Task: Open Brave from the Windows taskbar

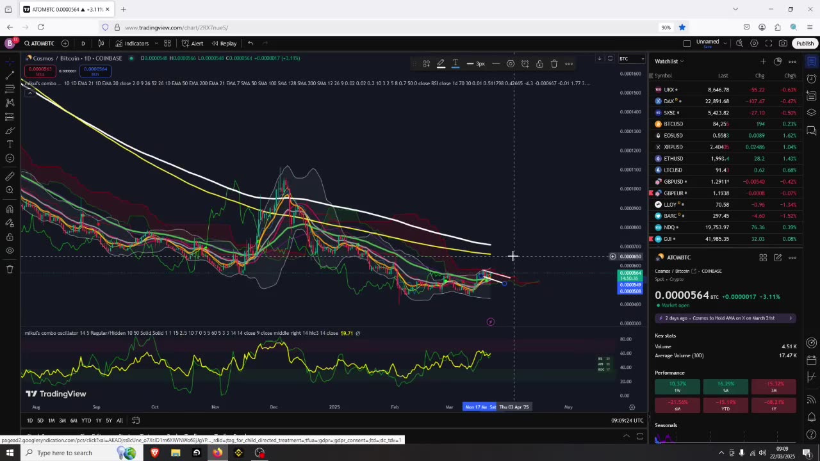Action: click(154, 453)
